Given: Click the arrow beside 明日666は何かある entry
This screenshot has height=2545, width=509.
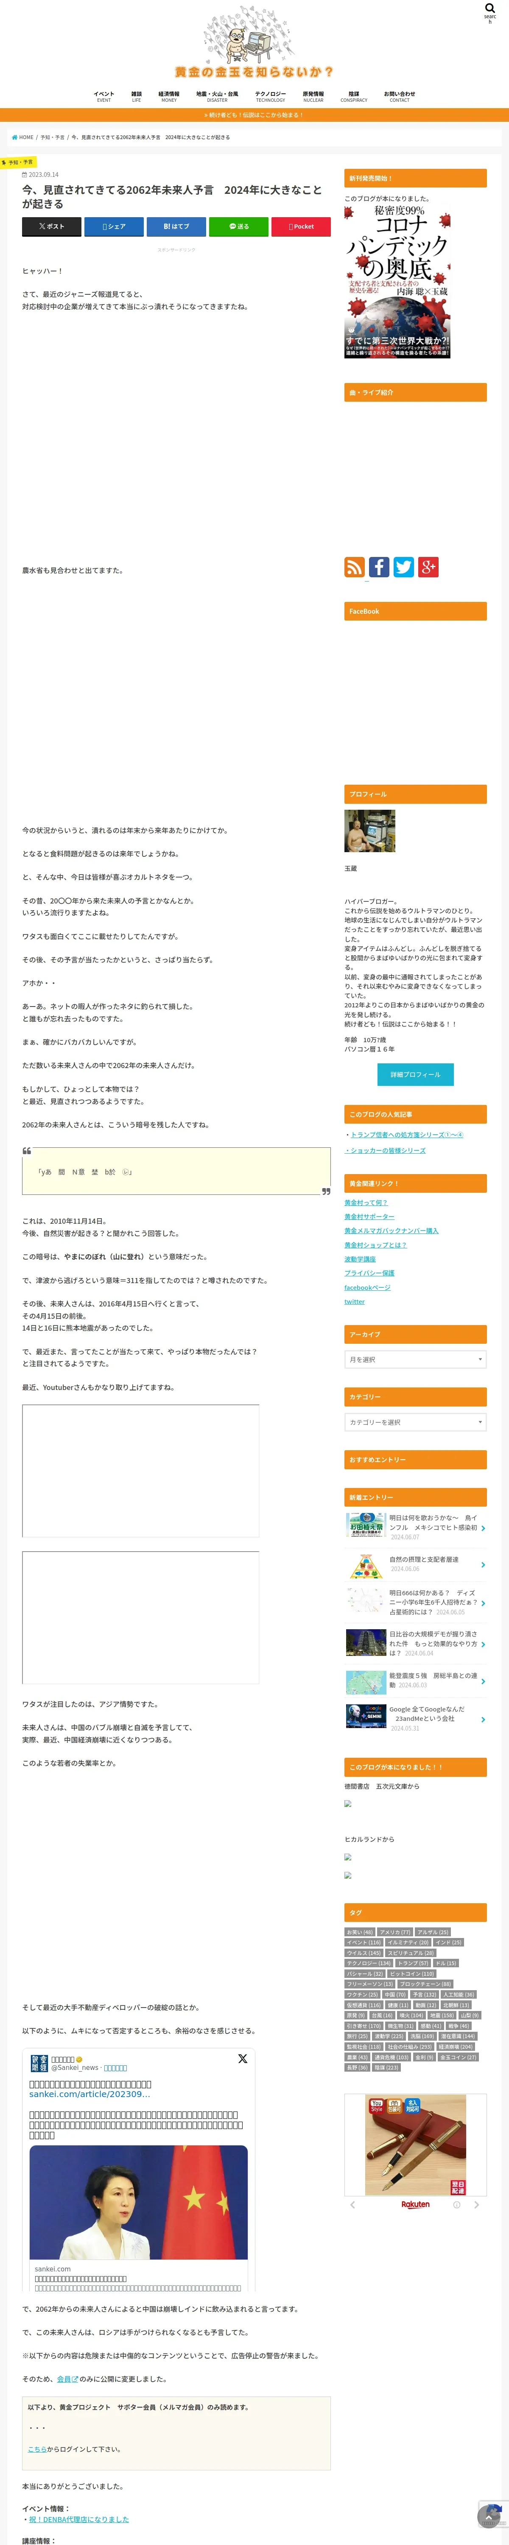Looking at the screenshot, I should click(x=482, y=1603).
